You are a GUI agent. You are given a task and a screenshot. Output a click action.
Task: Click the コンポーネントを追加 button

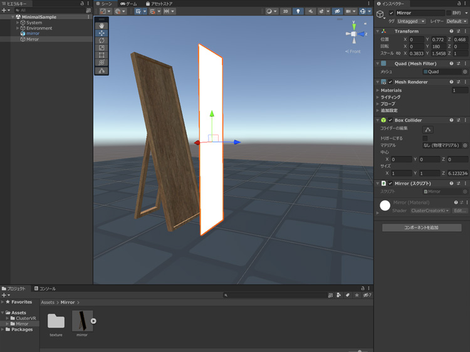click(421, 228)
